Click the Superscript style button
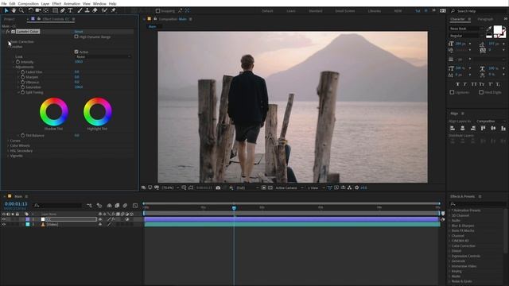This screenshot has width=509, height=286. 490,84
